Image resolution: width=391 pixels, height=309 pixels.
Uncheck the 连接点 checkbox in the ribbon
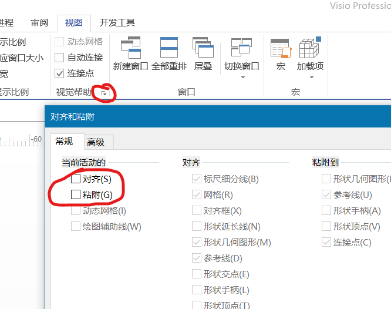59,73
